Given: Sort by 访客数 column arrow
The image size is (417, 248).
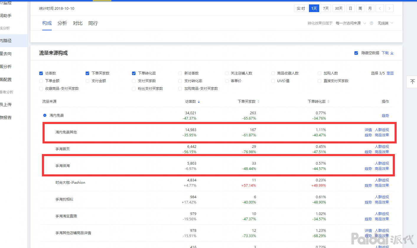Looking at the screenshot, I should tap(199, 102).
